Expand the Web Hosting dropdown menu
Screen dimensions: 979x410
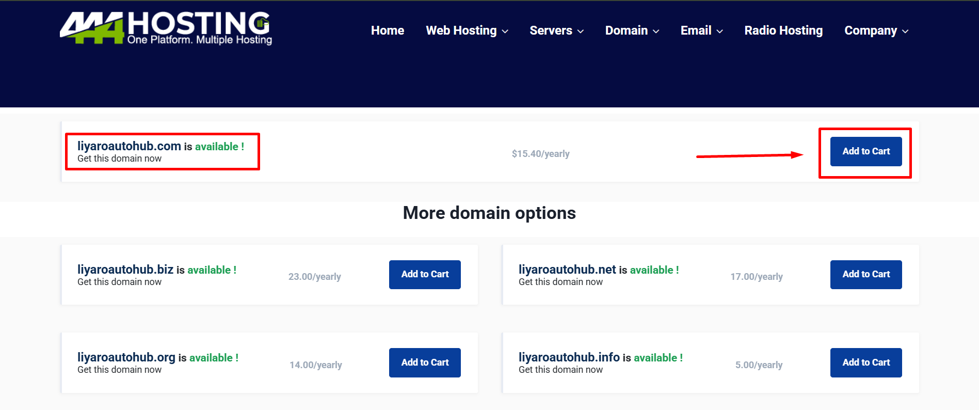pos(467,30)
